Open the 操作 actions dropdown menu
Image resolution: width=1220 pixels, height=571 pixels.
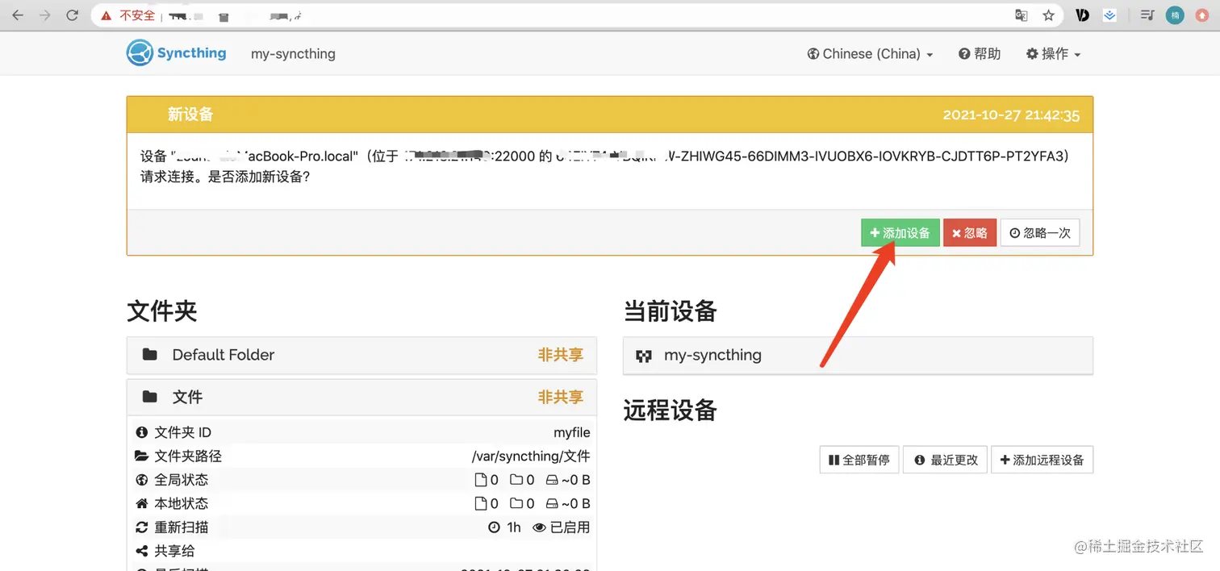point(1053,54)
